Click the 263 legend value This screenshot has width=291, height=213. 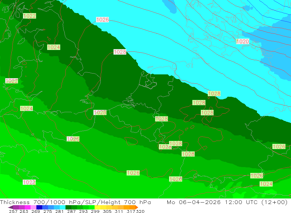tap(24, 211)
